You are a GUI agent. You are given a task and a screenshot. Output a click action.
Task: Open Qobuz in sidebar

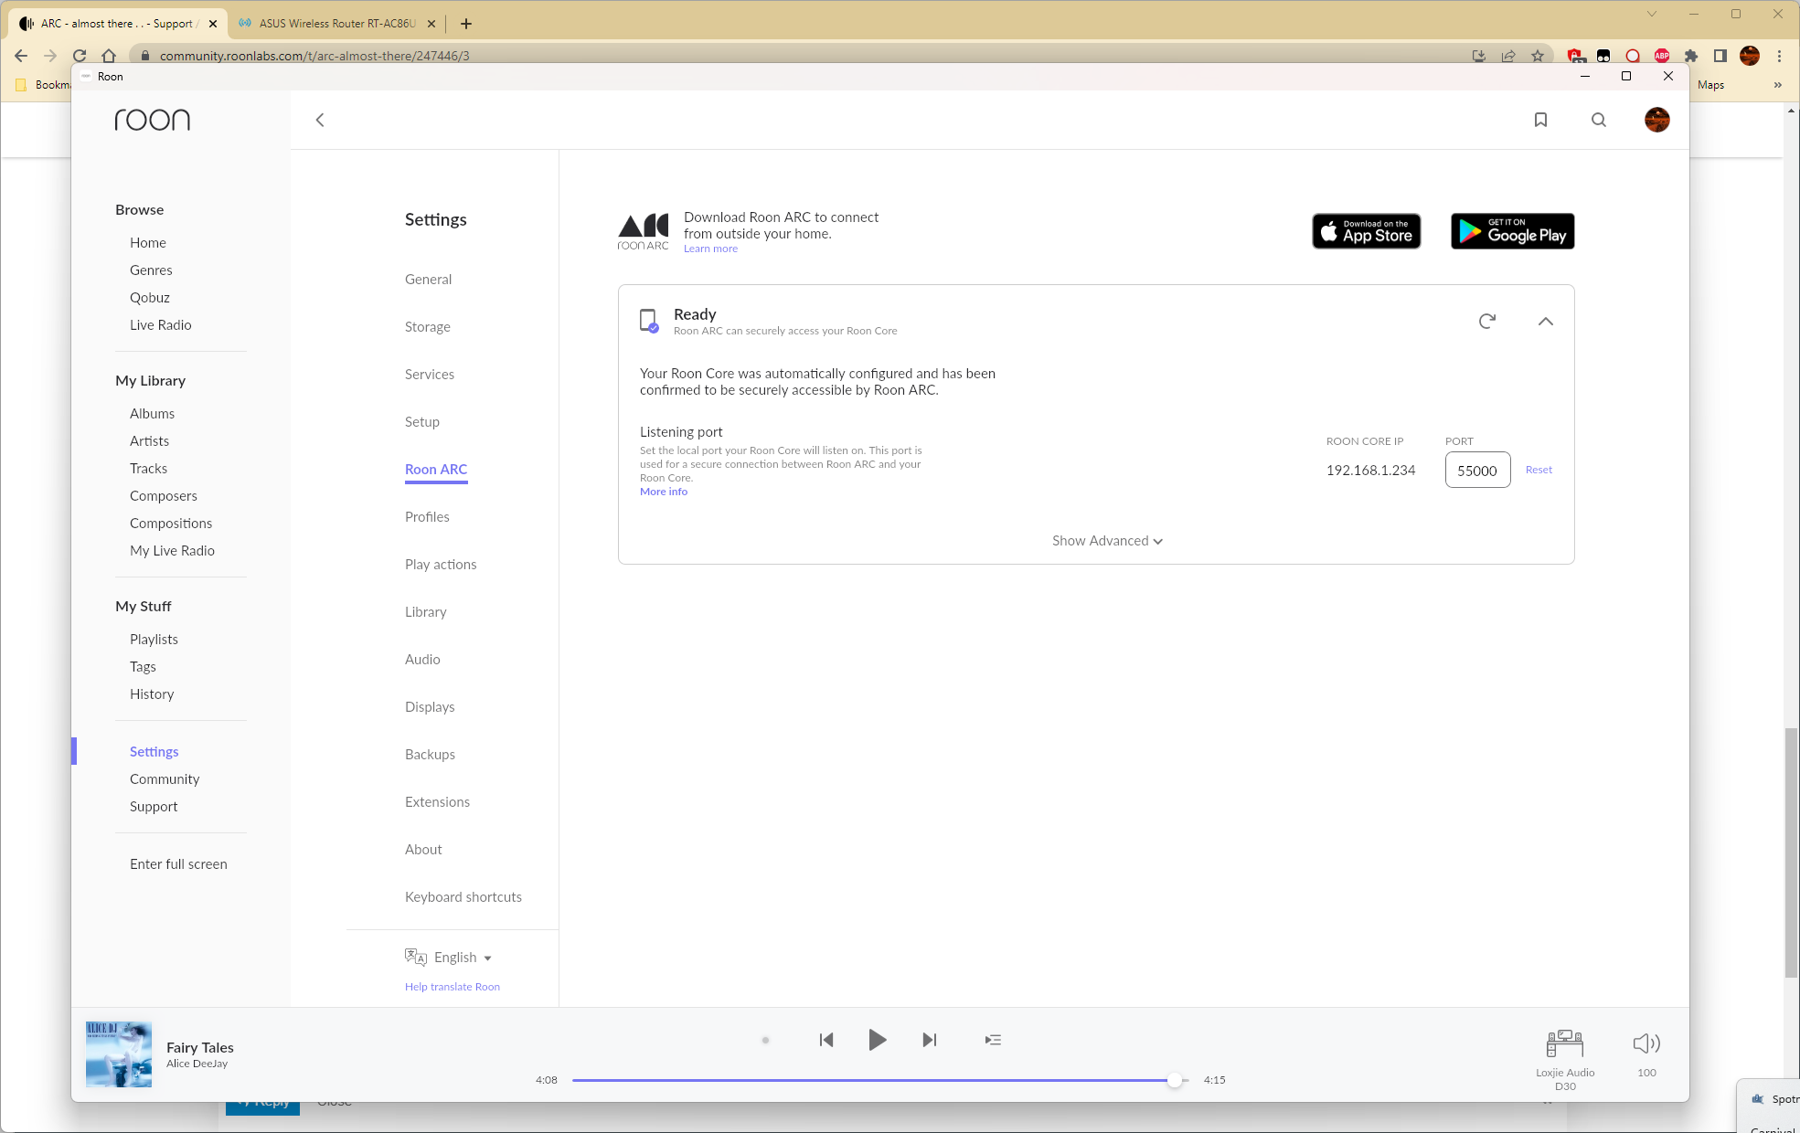pyautogui.click(x=150, y=298)
